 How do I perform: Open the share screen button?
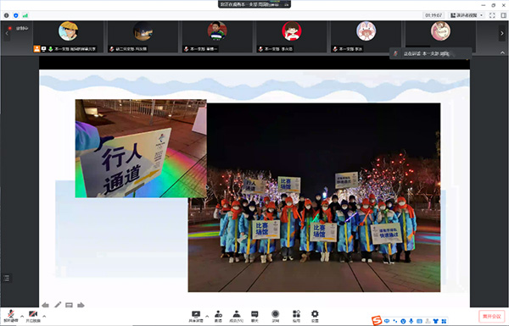point(196,316)
